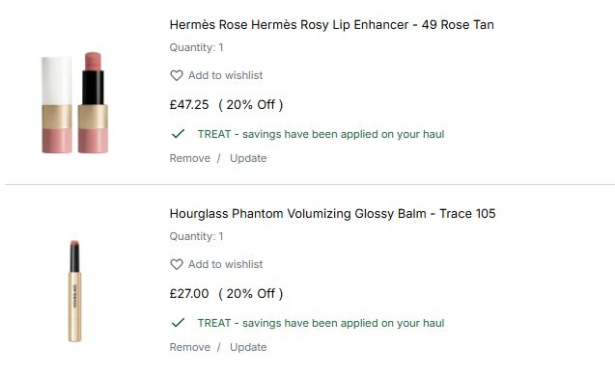615x374 pixels.
Task: Click the Hourglass TREAT savings applied message
Action: [x=321, y=323]
